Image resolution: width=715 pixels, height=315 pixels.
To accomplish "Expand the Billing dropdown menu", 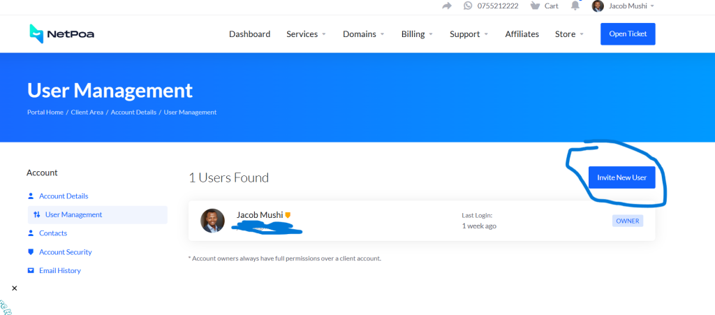I will click(x=417, y=34).
